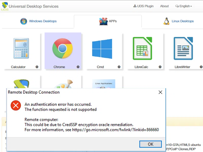203x152 pixels.
Task: Open the About page
Action: [x=164, y=6]
